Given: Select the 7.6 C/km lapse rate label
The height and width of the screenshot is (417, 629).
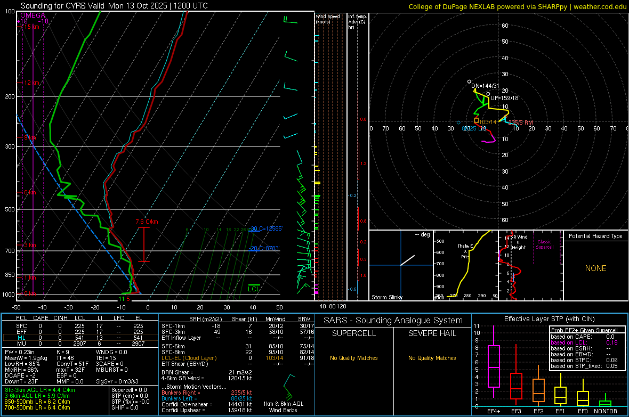Looking at the screenshot, I should tap(147, 222).
